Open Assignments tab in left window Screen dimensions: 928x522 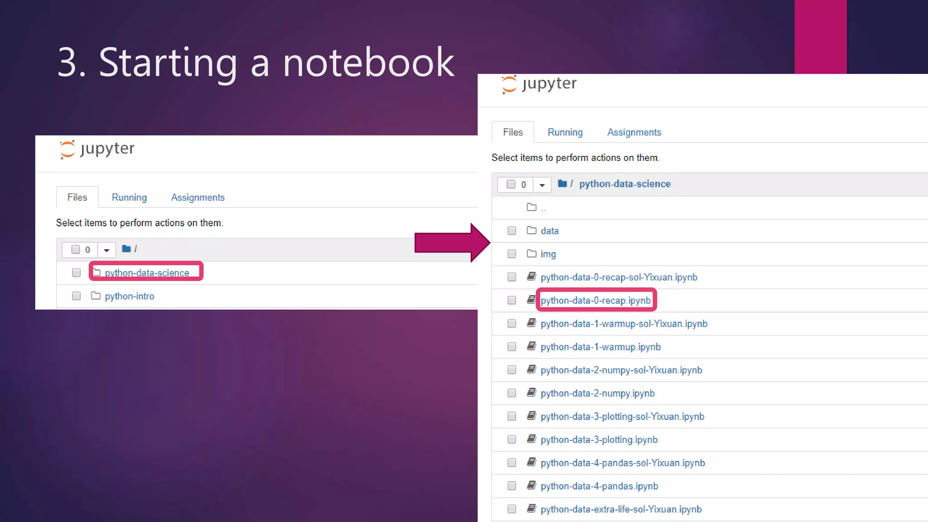click(198, 198)
